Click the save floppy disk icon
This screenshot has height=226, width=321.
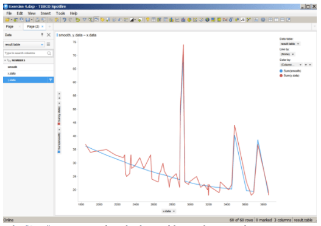point(27,20)
